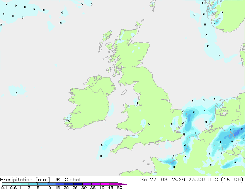Click the '40' legend scale label
This screenshot has height=189, width=245.
pos(102,187)
